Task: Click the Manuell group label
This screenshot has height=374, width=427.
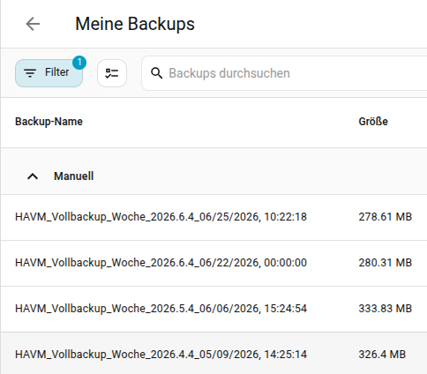Action: (73, 176)
